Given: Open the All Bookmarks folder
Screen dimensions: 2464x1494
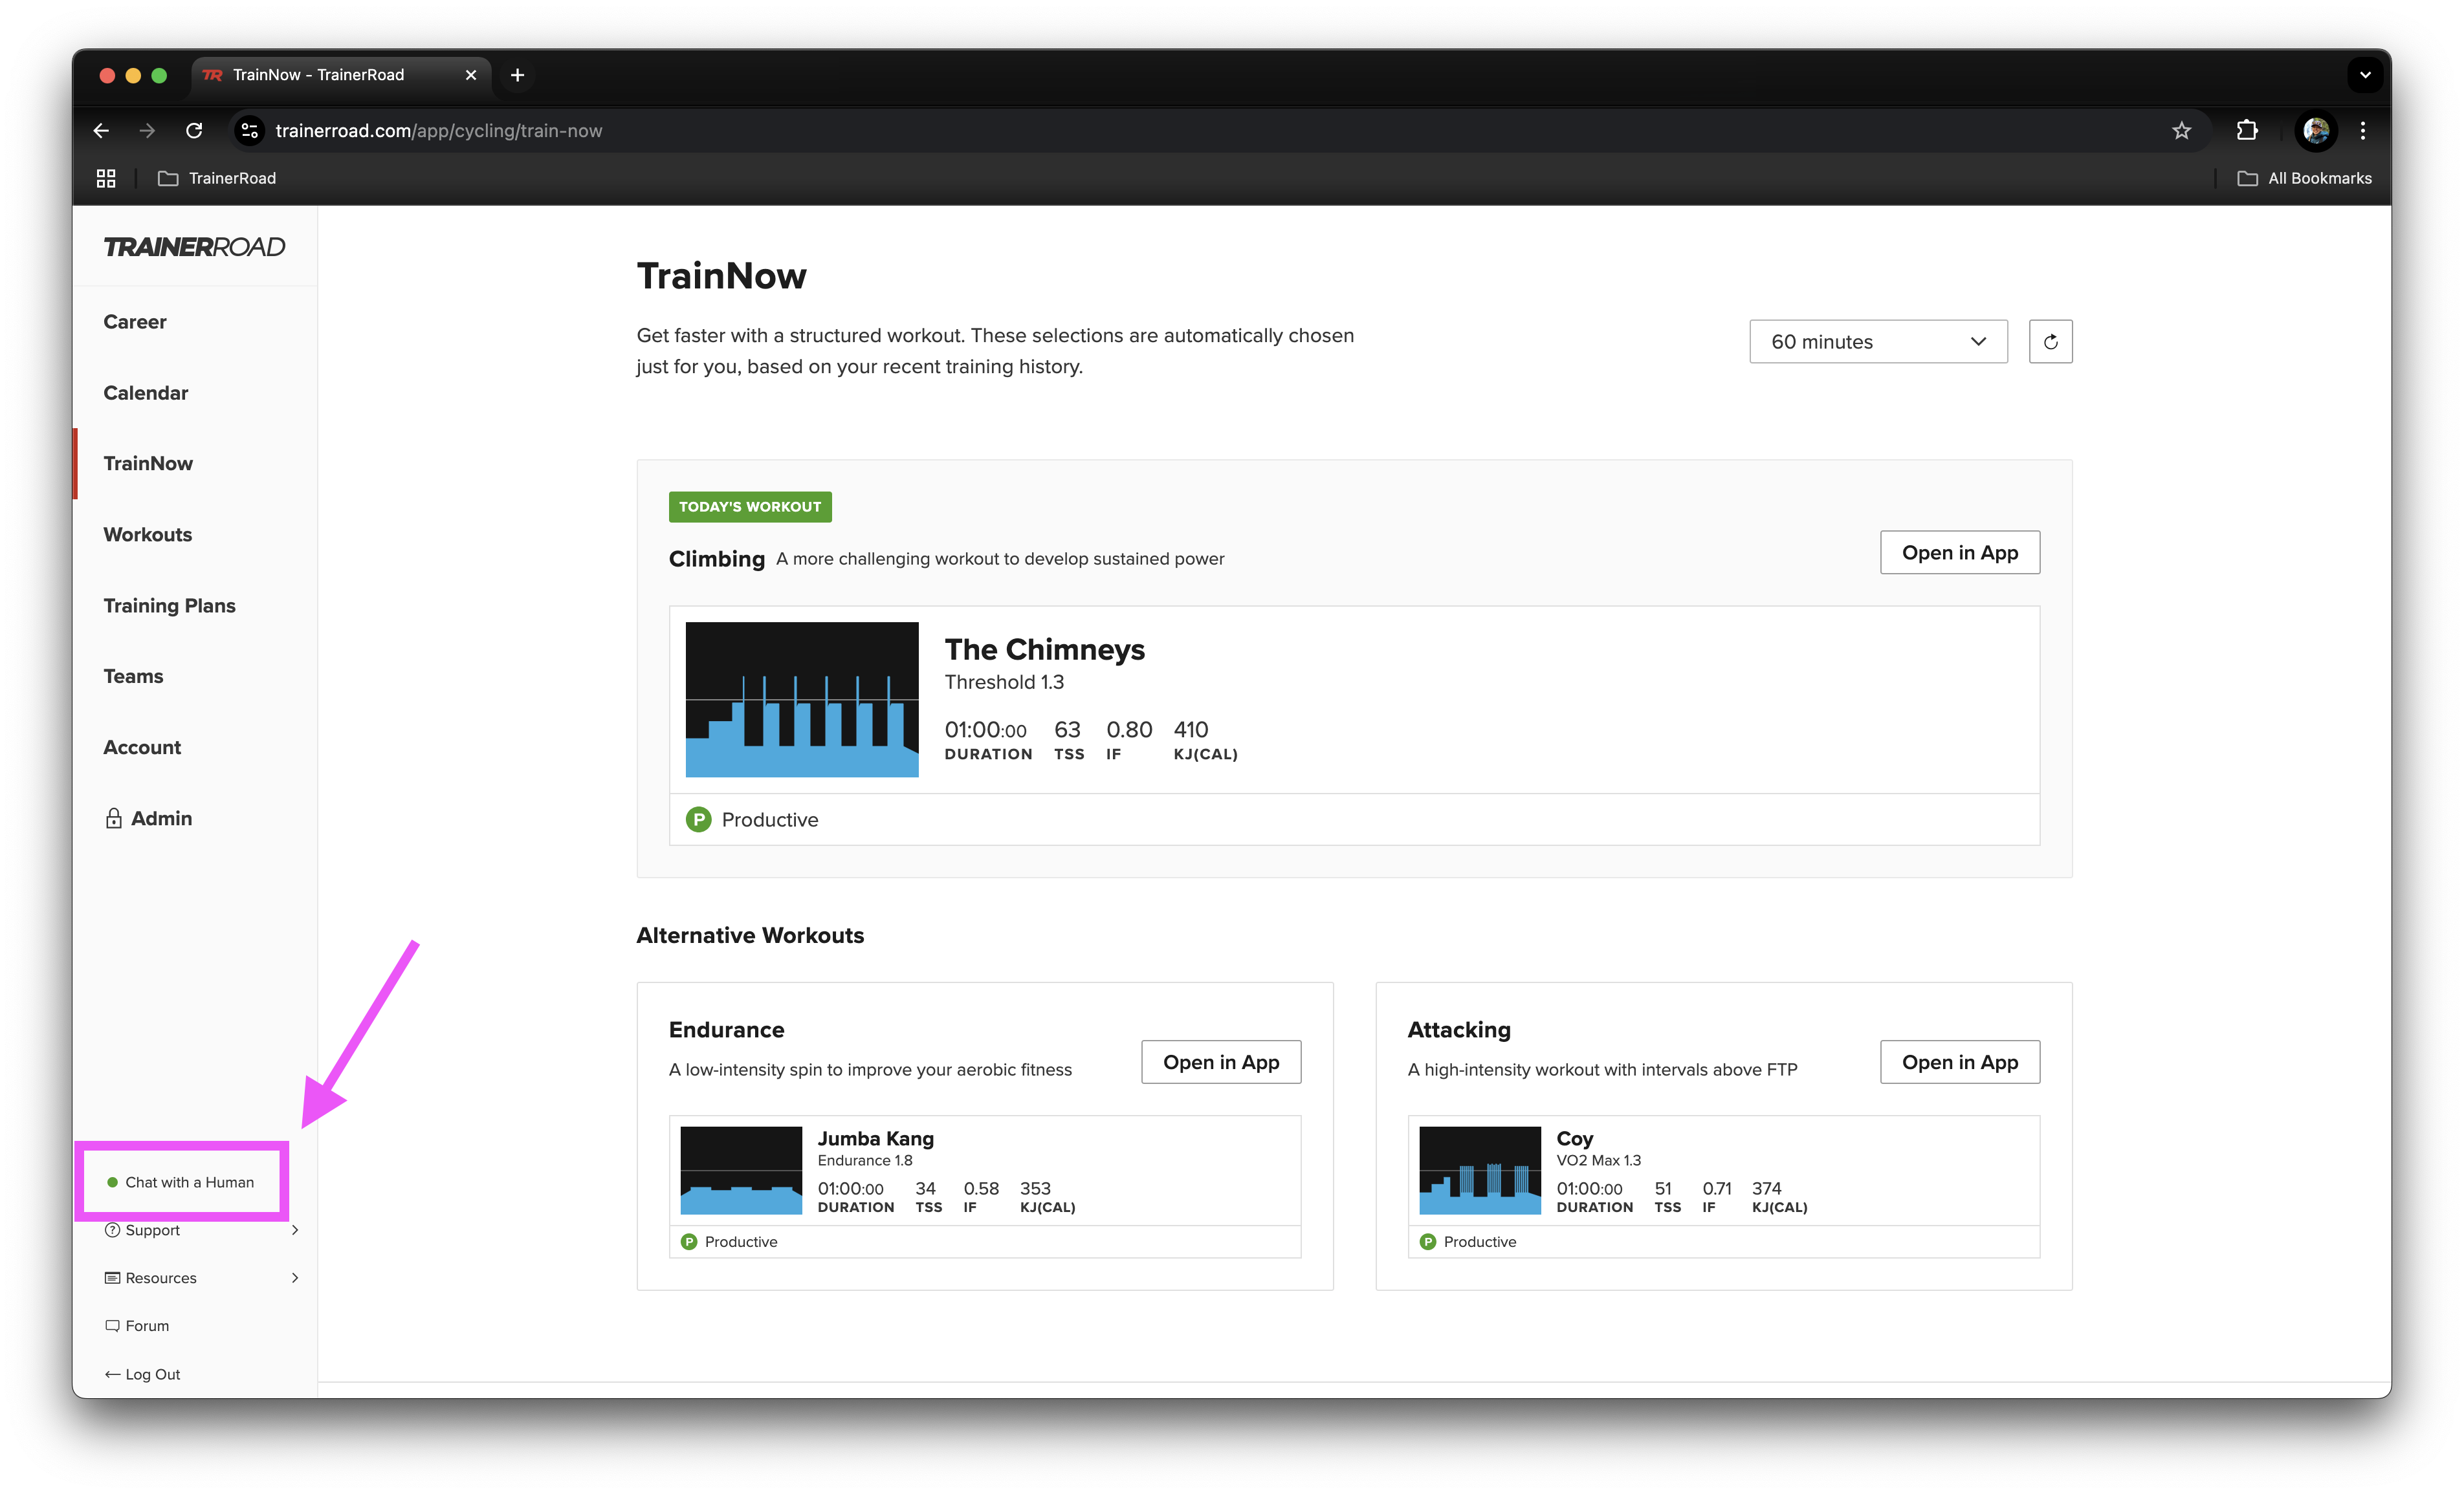Looking at the screenshot, I should click(2304, 178).
